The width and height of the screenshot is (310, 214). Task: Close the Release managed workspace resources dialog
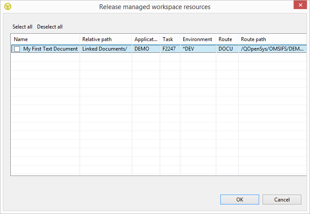click(x=300, y=6)
